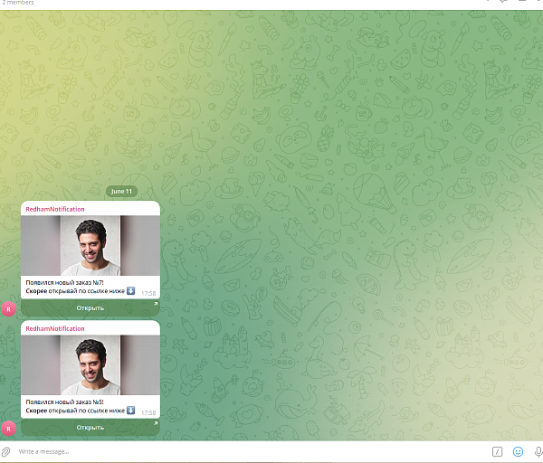
Task: Click the R avatar beside order №7 message
Action: pyautogui.click(x=9, y=309)
